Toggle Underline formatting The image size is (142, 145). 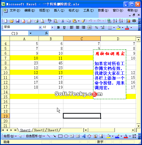click(64, 27)
